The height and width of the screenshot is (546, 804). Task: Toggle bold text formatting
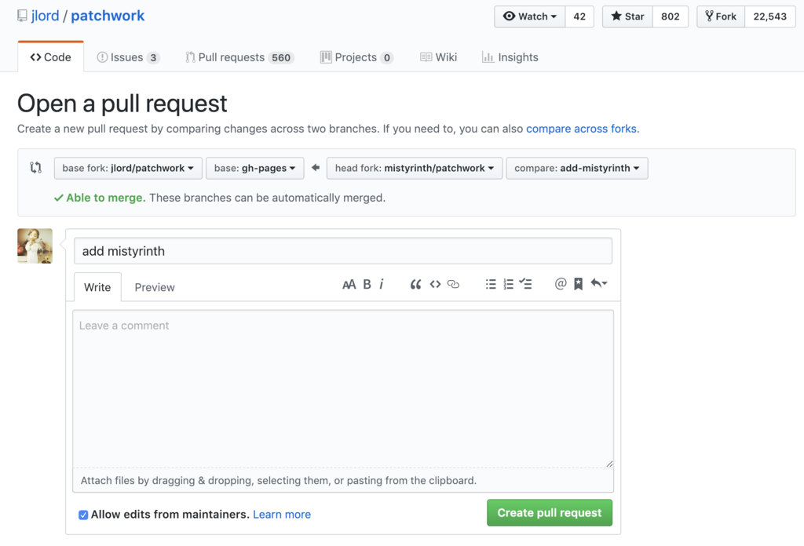[x=367, y=284]
